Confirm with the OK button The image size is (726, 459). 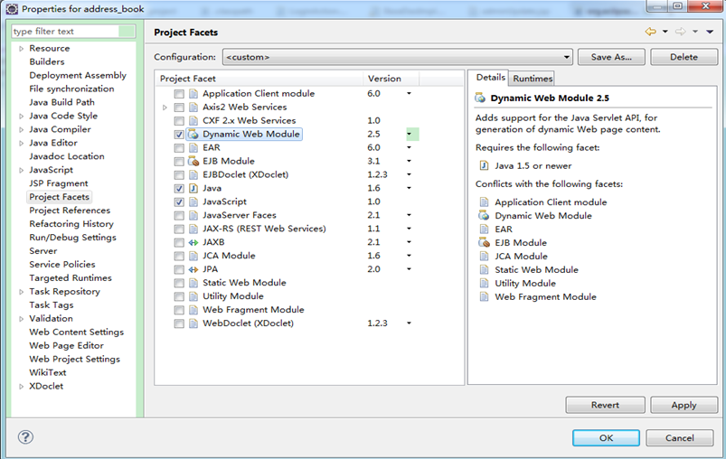point(606,437)
